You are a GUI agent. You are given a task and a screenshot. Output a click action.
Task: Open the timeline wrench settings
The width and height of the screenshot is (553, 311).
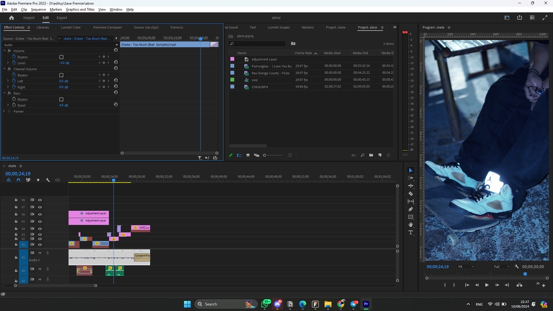tap(48, 180)
